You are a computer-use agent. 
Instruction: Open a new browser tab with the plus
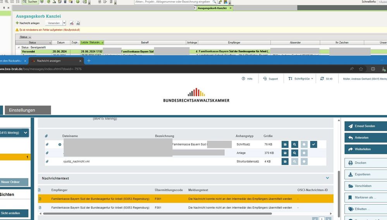click(89, 61)
